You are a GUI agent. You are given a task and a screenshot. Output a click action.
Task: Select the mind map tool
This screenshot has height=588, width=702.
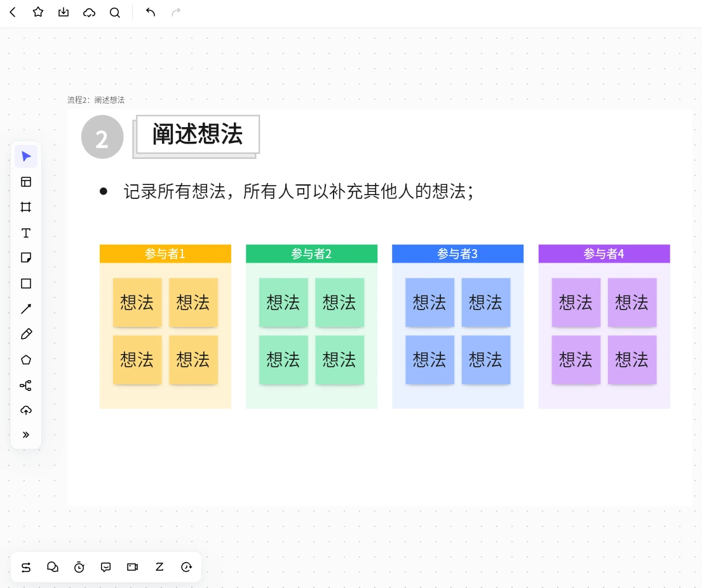(x=26, y=385)
